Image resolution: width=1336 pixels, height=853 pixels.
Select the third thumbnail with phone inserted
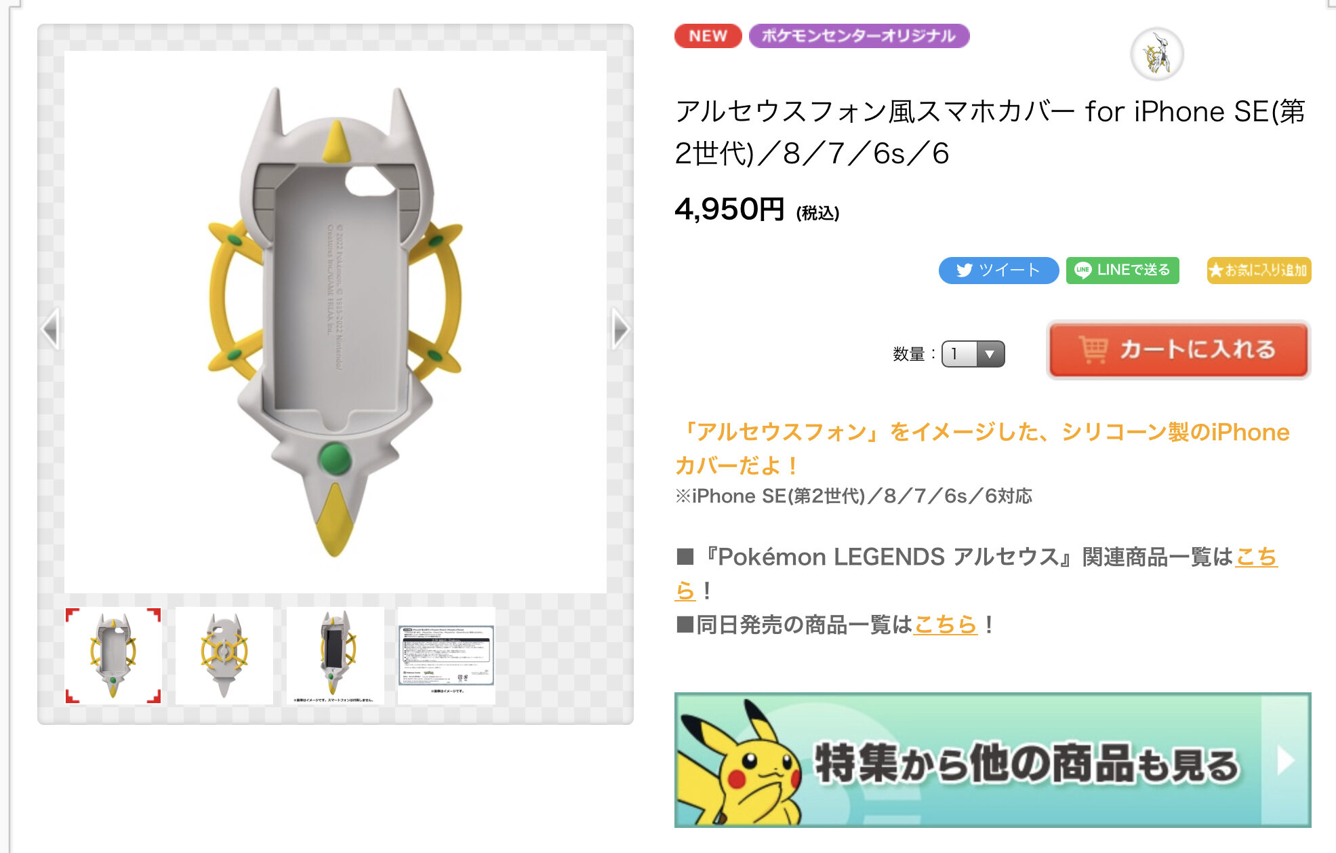click(336, 655)
